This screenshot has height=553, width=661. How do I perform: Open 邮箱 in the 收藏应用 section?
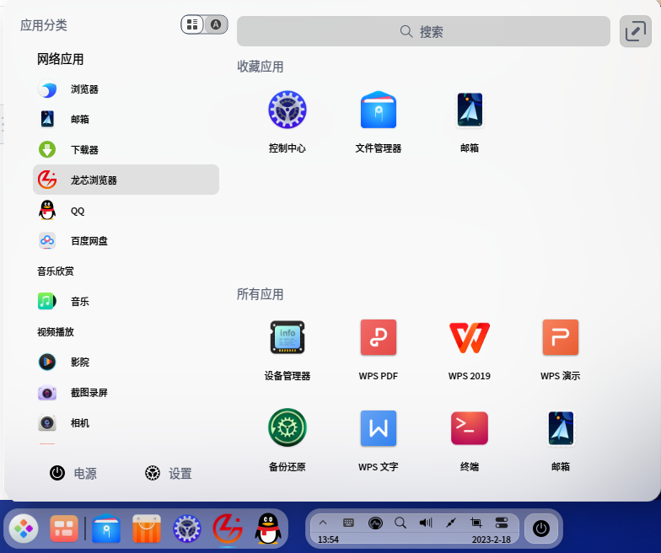click(x=469, y=121)
